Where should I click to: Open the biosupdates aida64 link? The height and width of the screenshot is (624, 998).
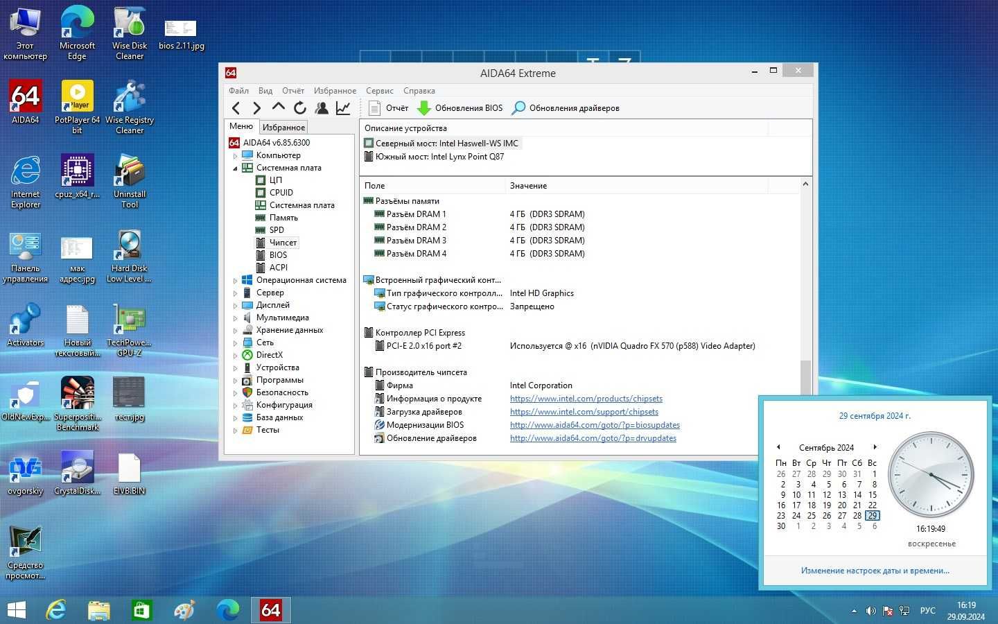pos(595,425)
